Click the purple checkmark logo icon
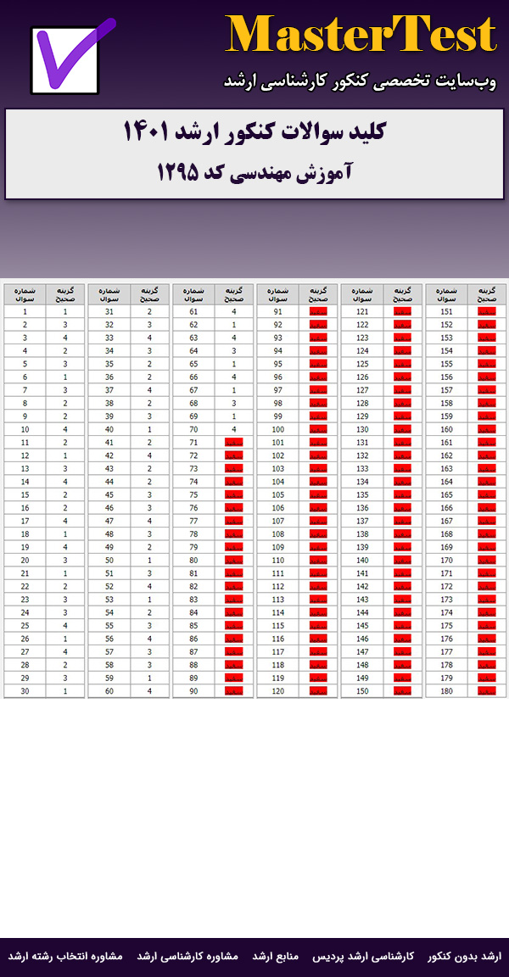The width and height of the screenshot is (509, 977). tap(70, 58)
